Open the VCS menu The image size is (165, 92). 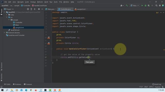tap(60, 2)
